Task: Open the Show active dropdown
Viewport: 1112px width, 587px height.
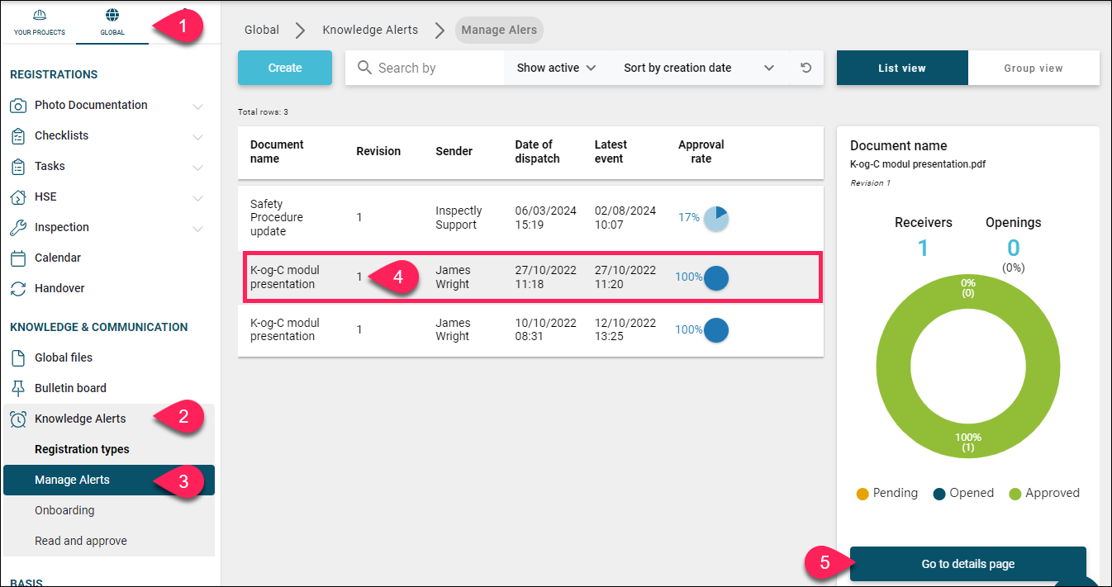Action: (557, 68)
